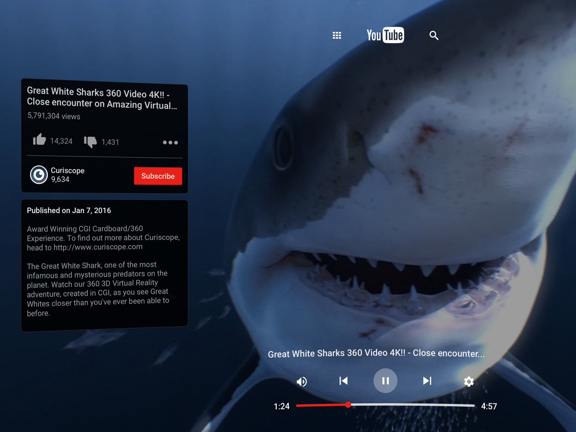Click the red progress scrubber handle
576x432 pixels.
point(348,405)
